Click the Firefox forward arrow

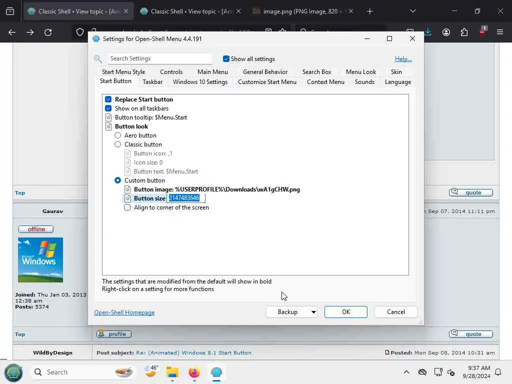30,32
